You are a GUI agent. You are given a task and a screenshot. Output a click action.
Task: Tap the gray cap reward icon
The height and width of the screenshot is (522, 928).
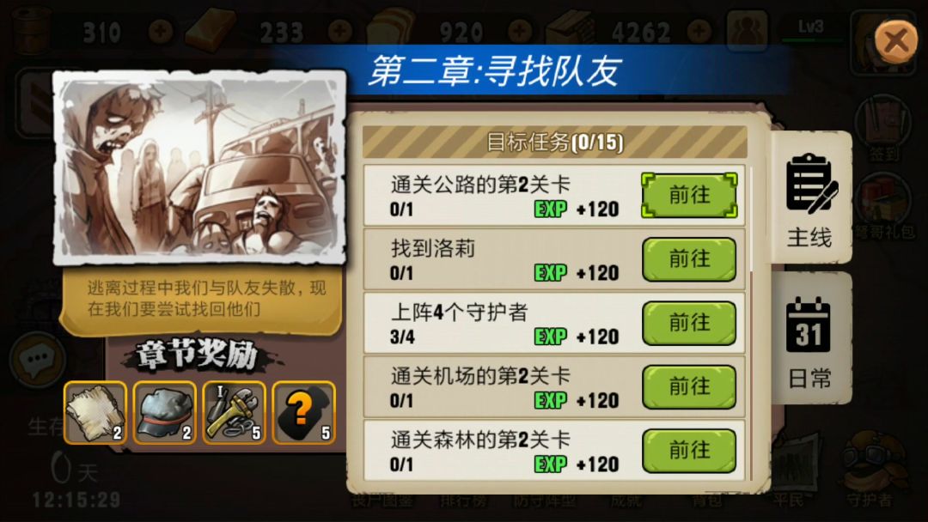coord(164,413)
